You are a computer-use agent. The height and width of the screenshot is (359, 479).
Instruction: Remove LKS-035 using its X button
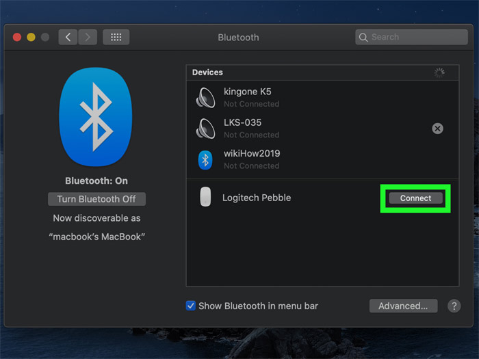pyautogui.click(x=438, y=129)
